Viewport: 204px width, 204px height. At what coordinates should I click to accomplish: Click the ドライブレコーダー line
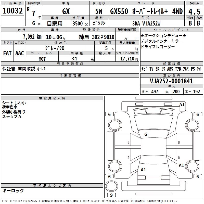tap(158, 47)
